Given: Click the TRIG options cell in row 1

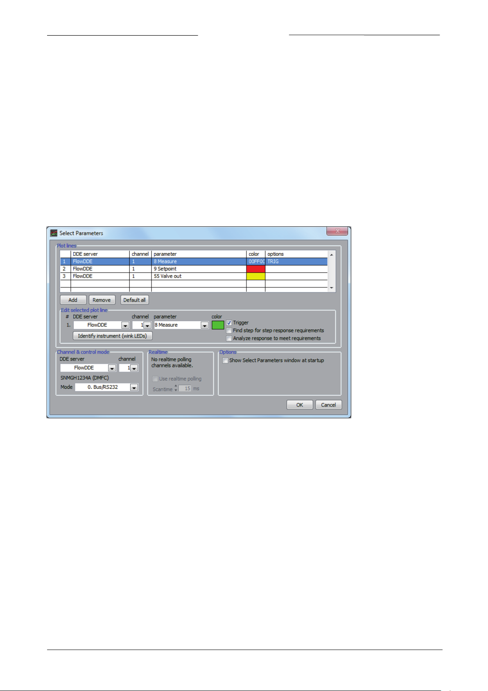Looking at the screenshot, I should pyautogui.click(x=296, y=262).
